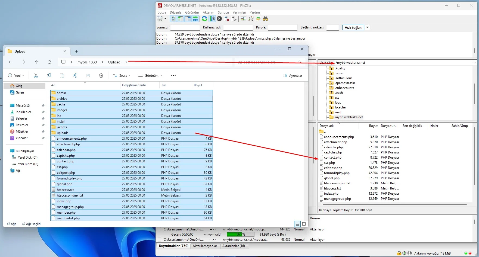The height and width of the screenshot is (257, 479).
Task: Select mybb.webturka.net folder in remote tree
Action: pyautogui.click(x=349, y=117)
